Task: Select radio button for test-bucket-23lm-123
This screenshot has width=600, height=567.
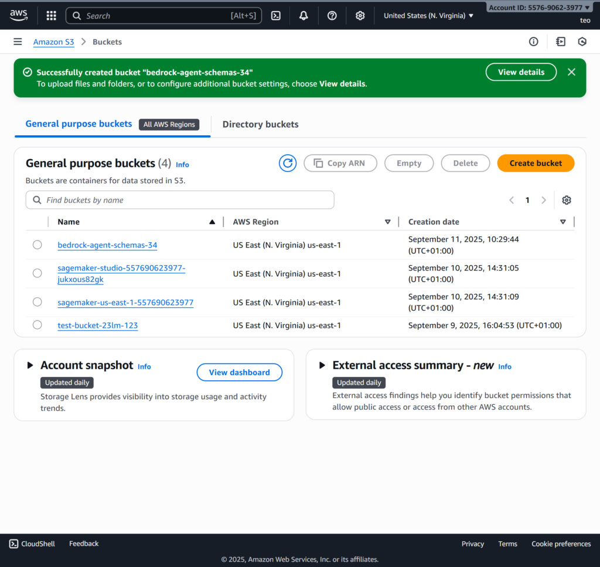Action: pos(37,325)
